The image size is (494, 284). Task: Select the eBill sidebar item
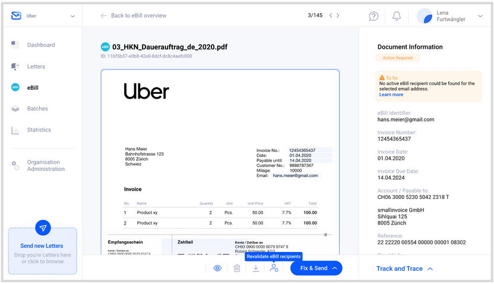click(33, 87)
